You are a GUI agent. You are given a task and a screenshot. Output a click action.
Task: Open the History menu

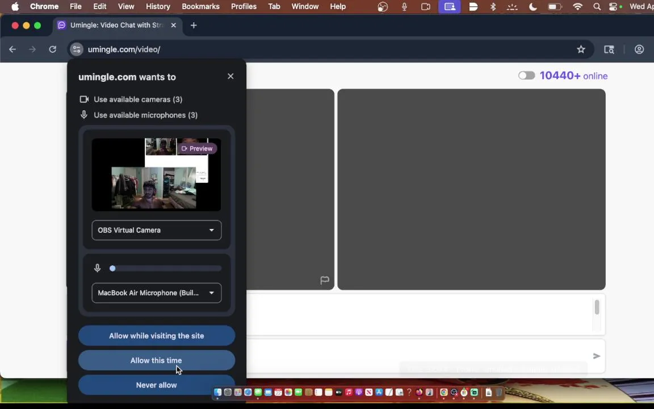(158, 6)
